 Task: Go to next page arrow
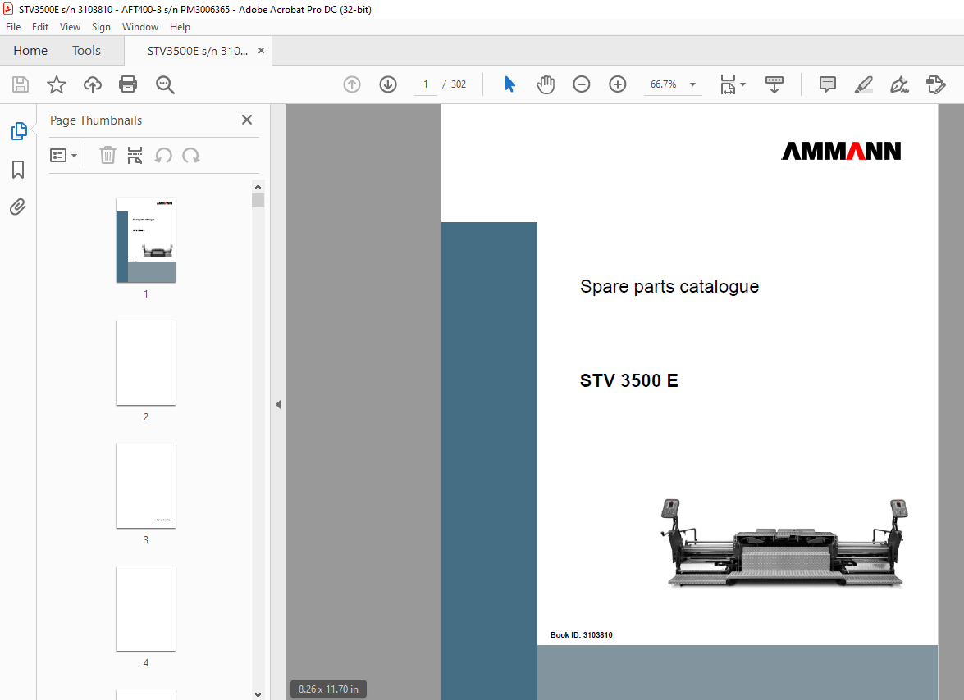click(388, 84)
